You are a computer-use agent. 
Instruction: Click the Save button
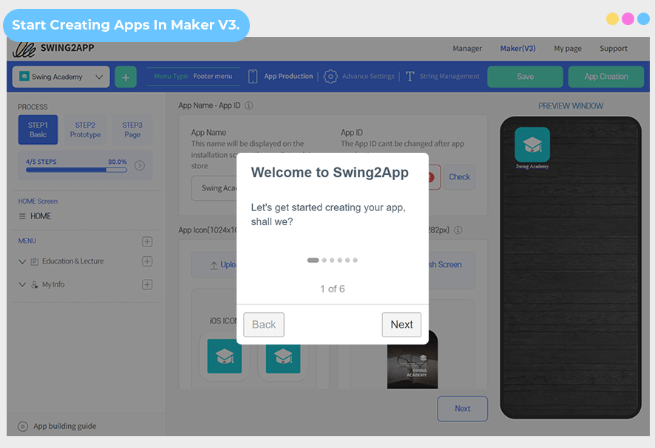[525, 77]
